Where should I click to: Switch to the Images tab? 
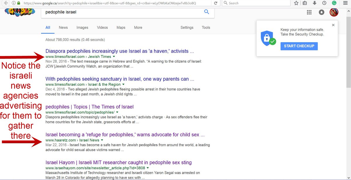point(82,27)
